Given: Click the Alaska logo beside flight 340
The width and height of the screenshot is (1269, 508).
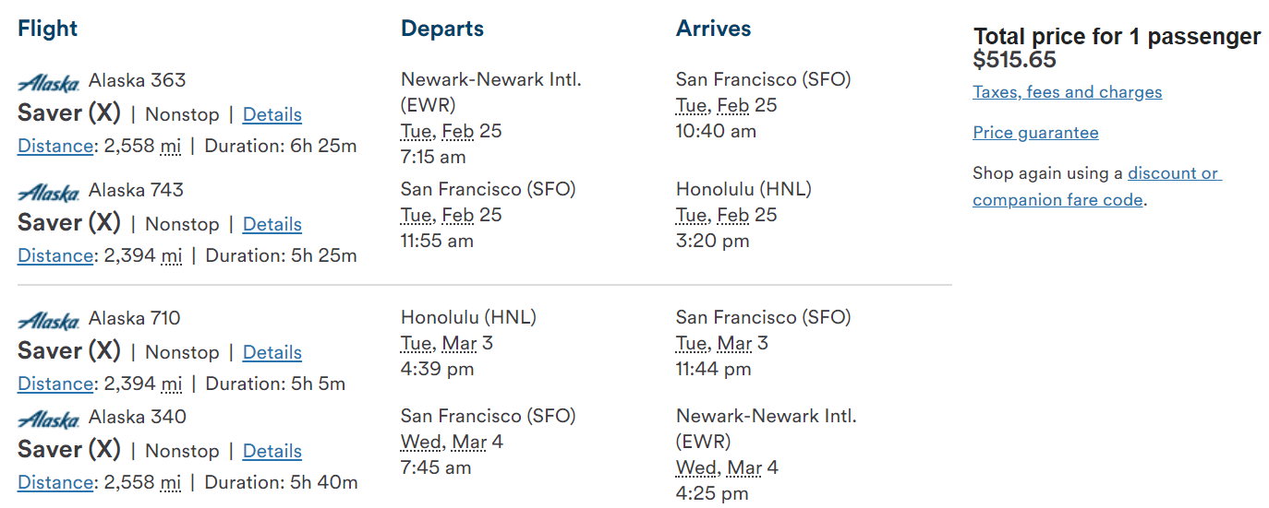Looking at the screenshot, I should [49, 419].
